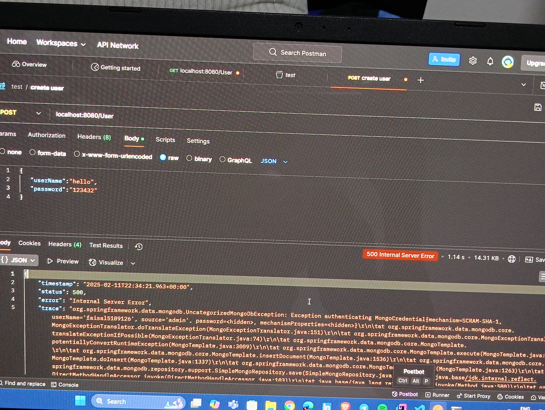Click the request URL field localhost:8080/User
Screen dimensions: 545x410
[x=84, y=116]
